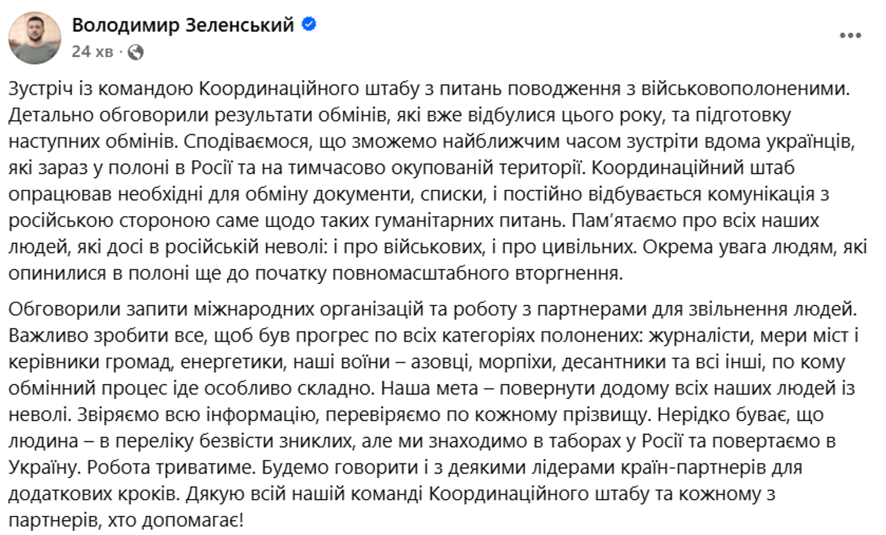Open the Володимир Зеленський profile name link
886x535 pixels.
184,25
